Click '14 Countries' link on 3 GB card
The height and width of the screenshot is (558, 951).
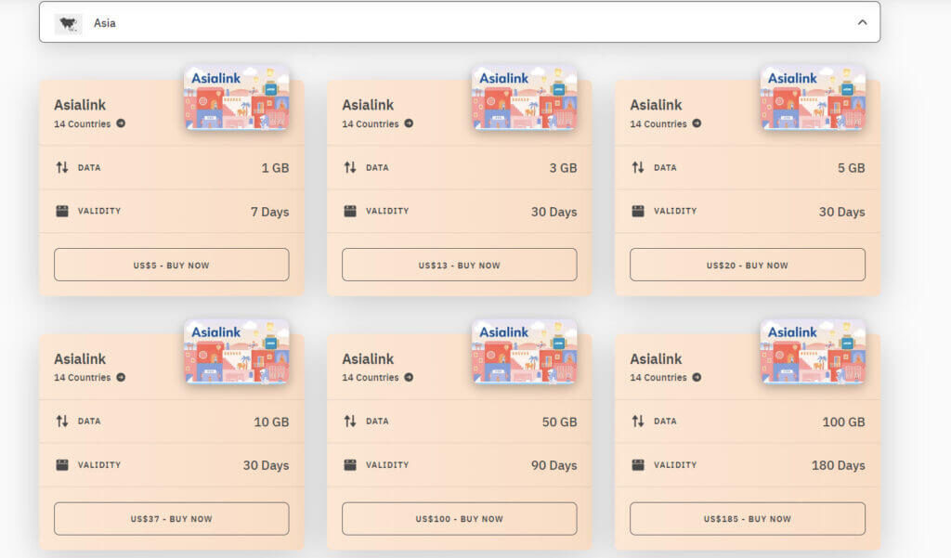[x=371, y=123]
